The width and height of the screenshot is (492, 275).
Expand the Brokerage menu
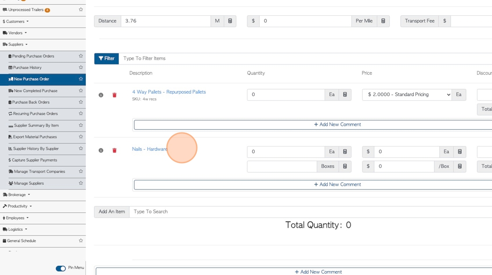pyautogui.click(x=16, y=194)
